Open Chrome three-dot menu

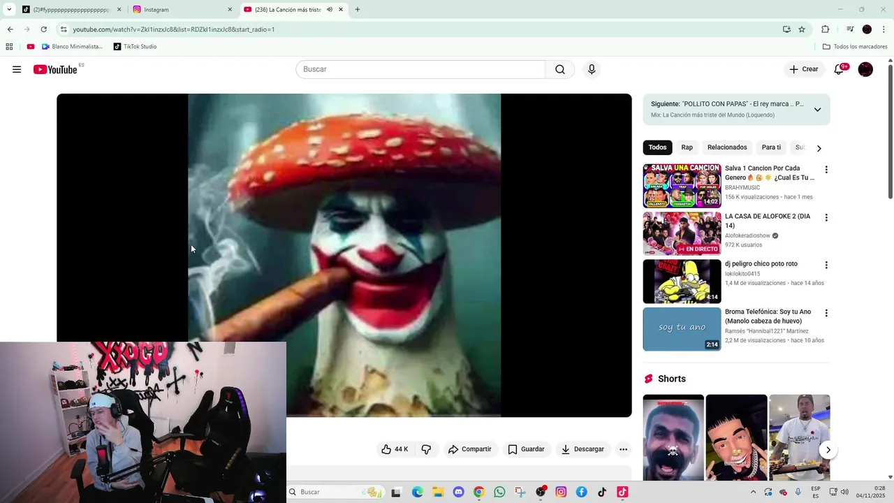[884, 29]
